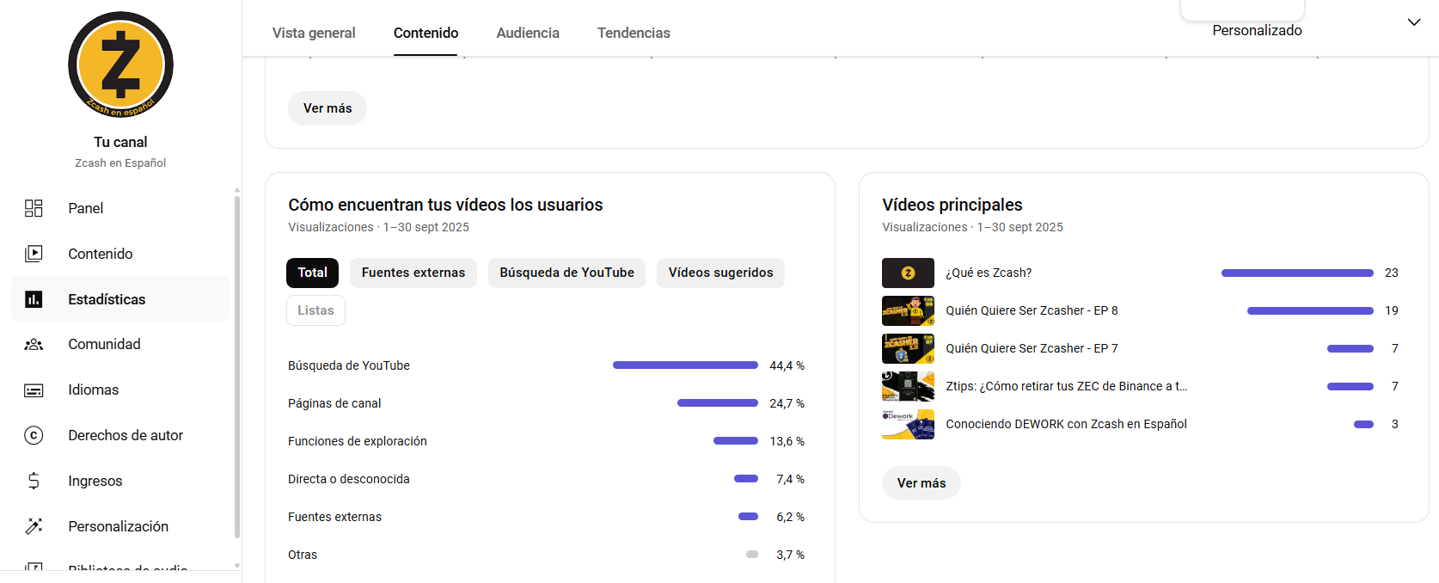Select the Total traffic source chip
The width and height of the screenshot is (1439, 583).
point(313,273)
